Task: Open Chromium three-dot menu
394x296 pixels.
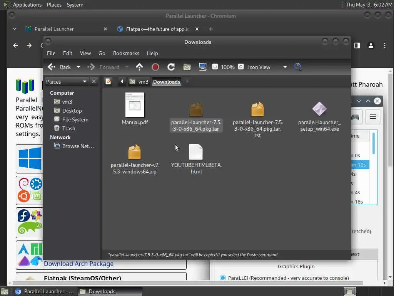Action: click(x=384, y=45)
